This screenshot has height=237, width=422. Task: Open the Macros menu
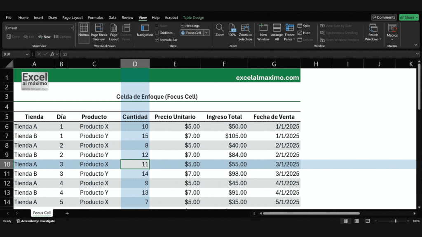point(392,32)
